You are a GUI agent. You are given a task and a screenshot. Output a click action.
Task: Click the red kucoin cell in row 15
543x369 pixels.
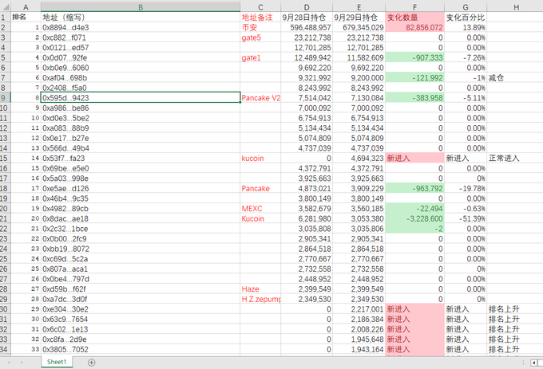coord(260,159)
